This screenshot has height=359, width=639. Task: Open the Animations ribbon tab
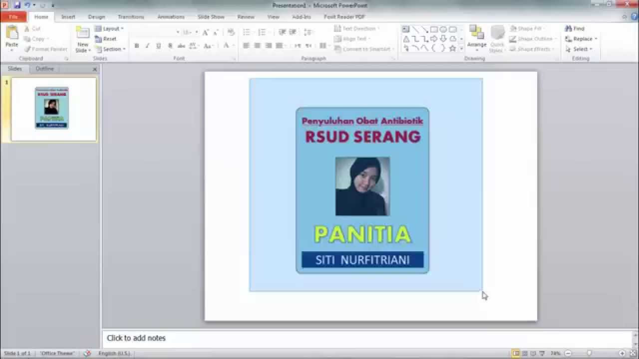coord(171,17)
